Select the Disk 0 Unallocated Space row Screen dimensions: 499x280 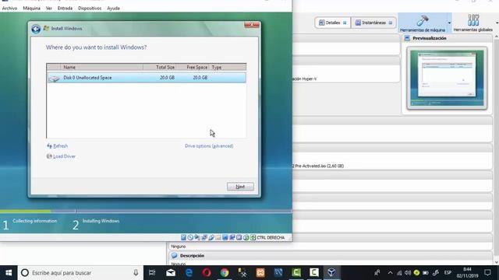pyautogui.click(x=147, y=78)
